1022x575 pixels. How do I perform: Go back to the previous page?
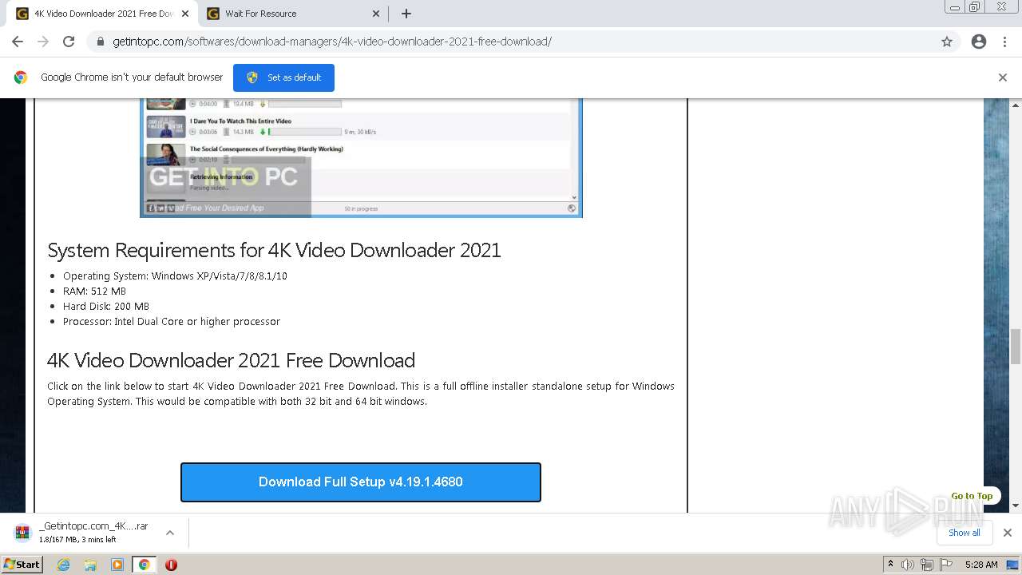18,42
